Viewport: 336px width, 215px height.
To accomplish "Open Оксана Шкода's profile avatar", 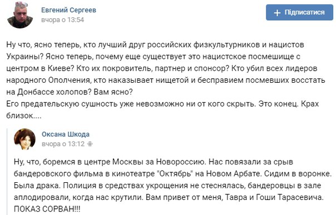I will coord(24,139).
